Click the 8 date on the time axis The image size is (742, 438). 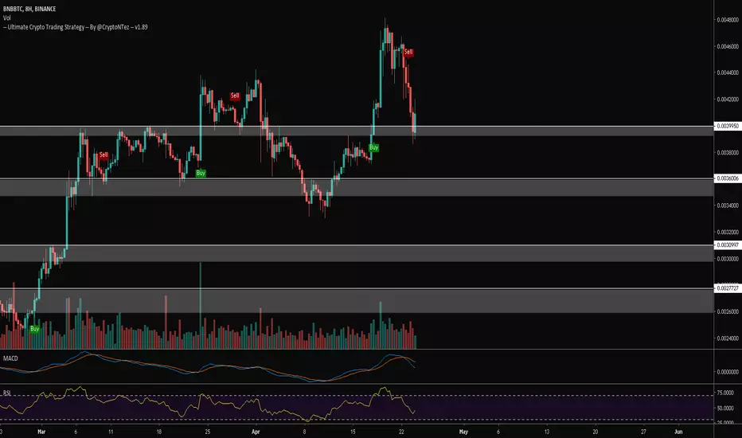tap(304, 432)
